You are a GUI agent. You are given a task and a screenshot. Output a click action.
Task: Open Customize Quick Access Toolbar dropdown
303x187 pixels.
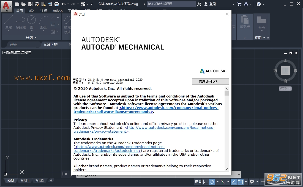tap(92, 4)
